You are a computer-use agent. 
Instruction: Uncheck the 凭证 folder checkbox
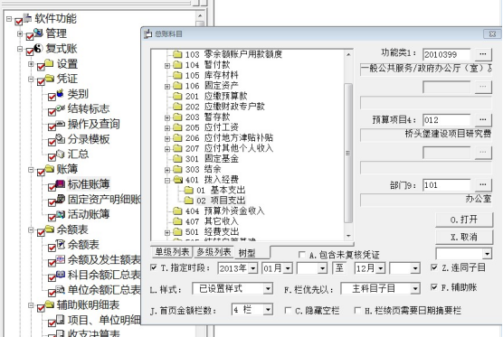coord(41,81)
